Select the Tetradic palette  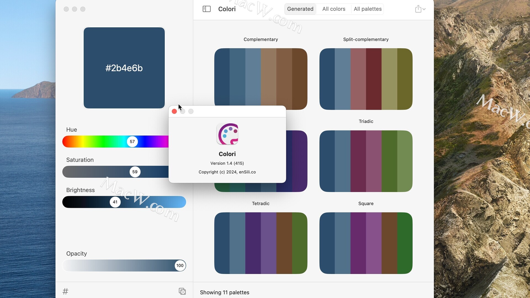point(261,243)
